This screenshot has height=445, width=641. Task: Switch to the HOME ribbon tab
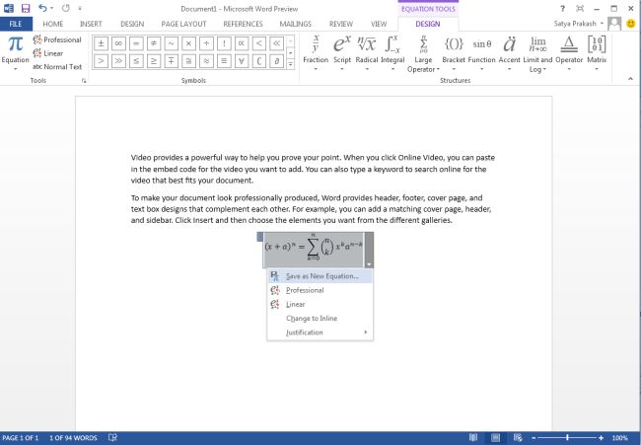pyautogui.click(x=53, y=24)
